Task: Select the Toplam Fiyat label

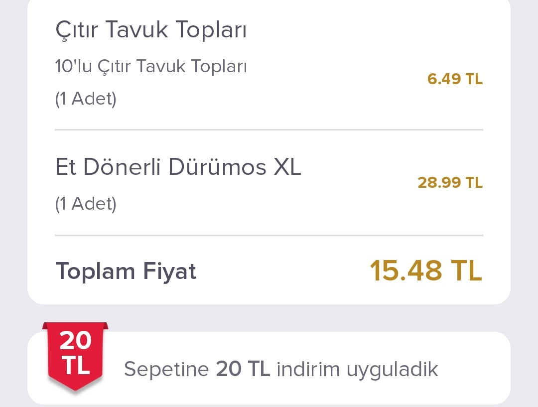Action: [x=126, y=271]
